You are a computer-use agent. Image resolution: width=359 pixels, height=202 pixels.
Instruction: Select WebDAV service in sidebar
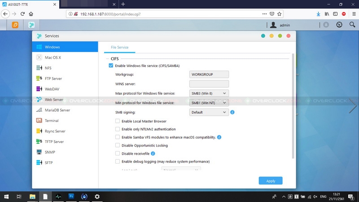(52, 89)
